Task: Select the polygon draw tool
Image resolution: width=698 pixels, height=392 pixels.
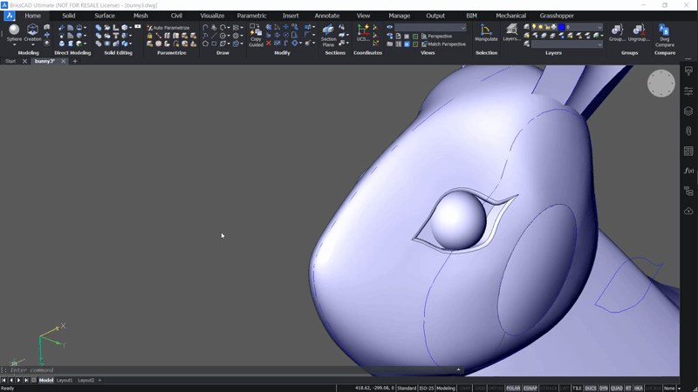Action: (205, 44)
